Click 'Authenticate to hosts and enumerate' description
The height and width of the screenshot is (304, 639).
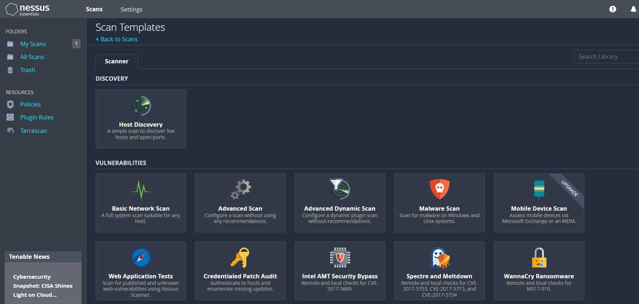(240, 286)
